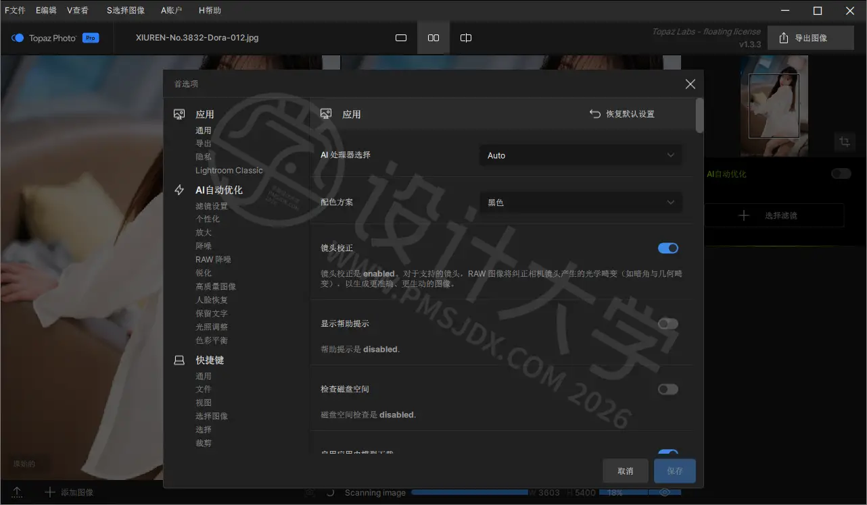Select 隐私 in preferences sidebar
Image resolution: width=867 pixels, height=505 pixels.
coord(204,157)
